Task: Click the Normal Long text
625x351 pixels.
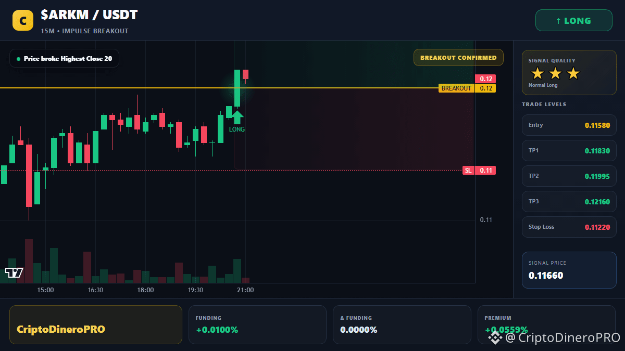Action: (x=543, y=85)
